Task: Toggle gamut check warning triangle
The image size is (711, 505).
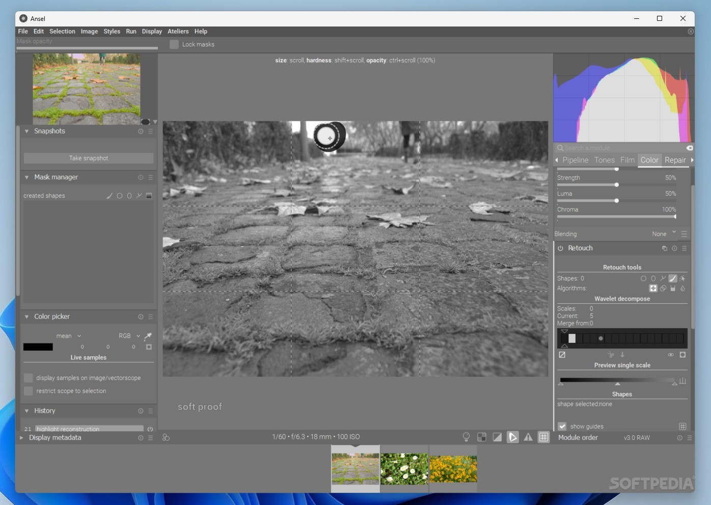Action: click(x=528, y=437)
